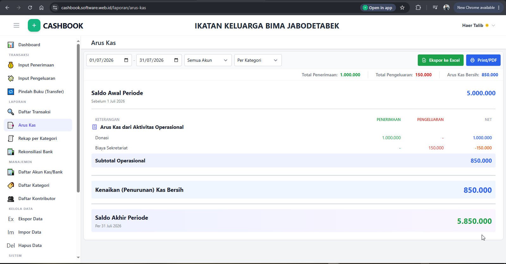This screenshot has width=506, height=264.
Task: Open Impor Data page
Action: tap(38, 232)
